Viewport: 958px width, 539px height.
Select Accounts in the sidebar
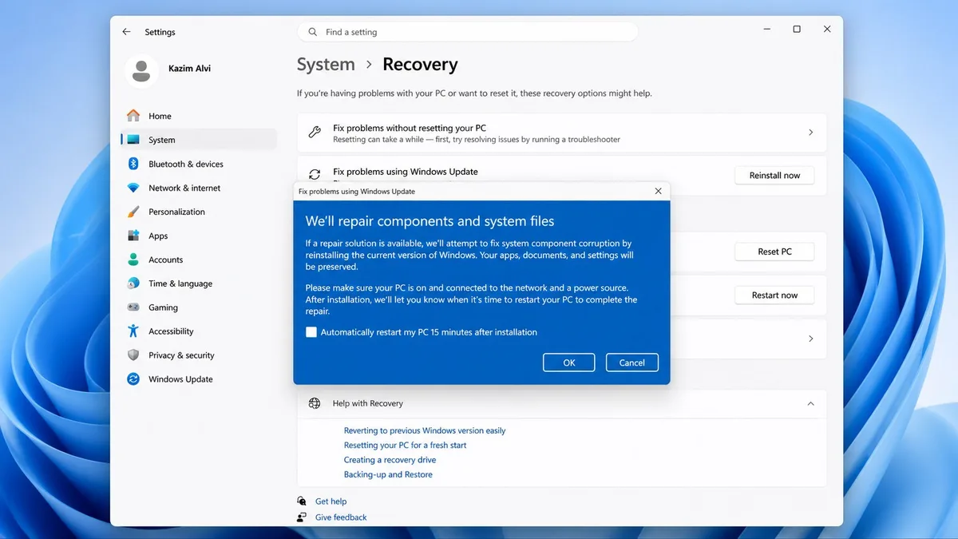199,260
